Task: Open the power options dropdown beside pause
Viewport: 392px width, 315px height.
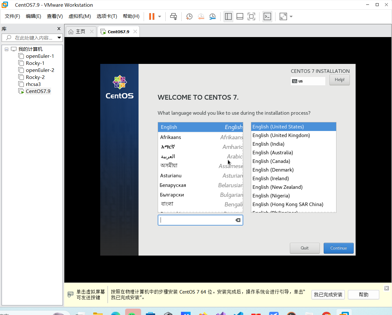Action: click(x=160, y=17)
